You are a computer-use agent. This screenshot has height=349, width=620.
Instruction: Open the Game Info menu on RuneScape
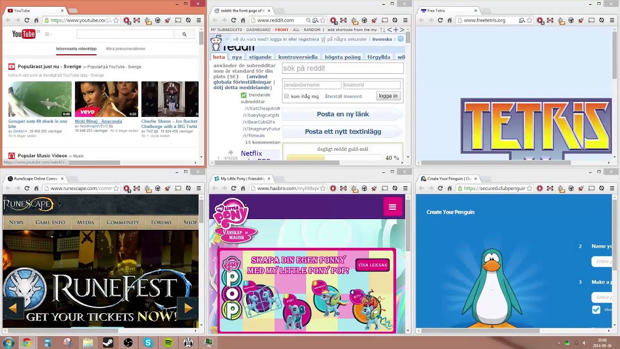click(50, 222)
